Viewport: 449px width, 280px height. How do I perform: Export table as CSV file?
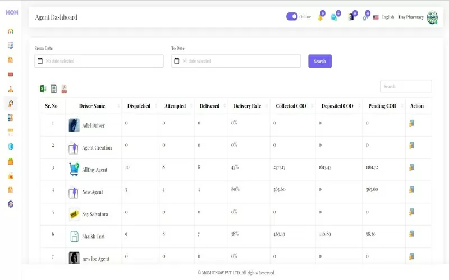point(53,88)
